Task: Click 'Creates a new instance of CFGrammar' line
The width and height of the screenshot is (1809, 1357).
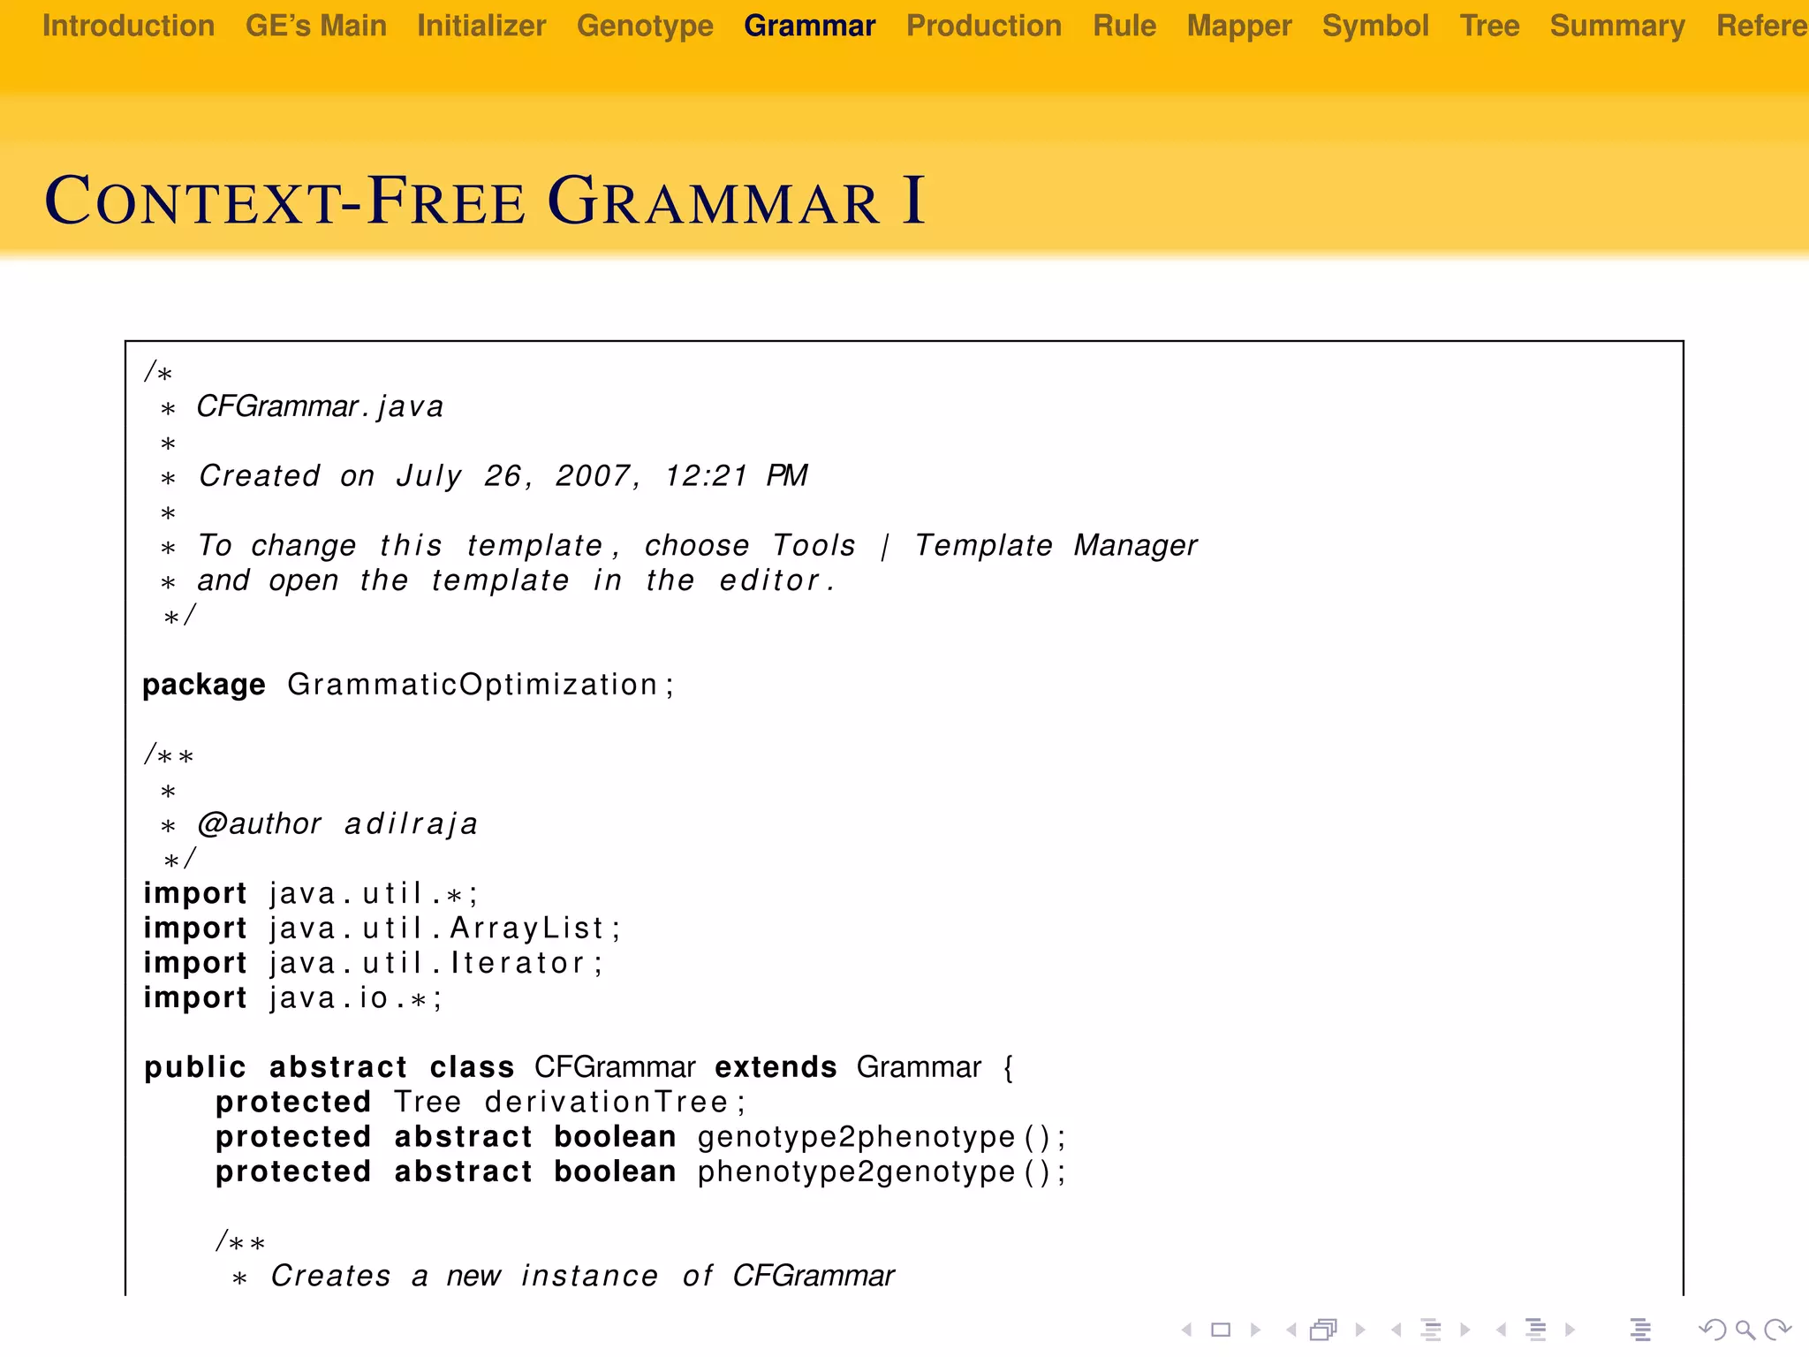Action: pyautogui.click(x=564, y=1276)
